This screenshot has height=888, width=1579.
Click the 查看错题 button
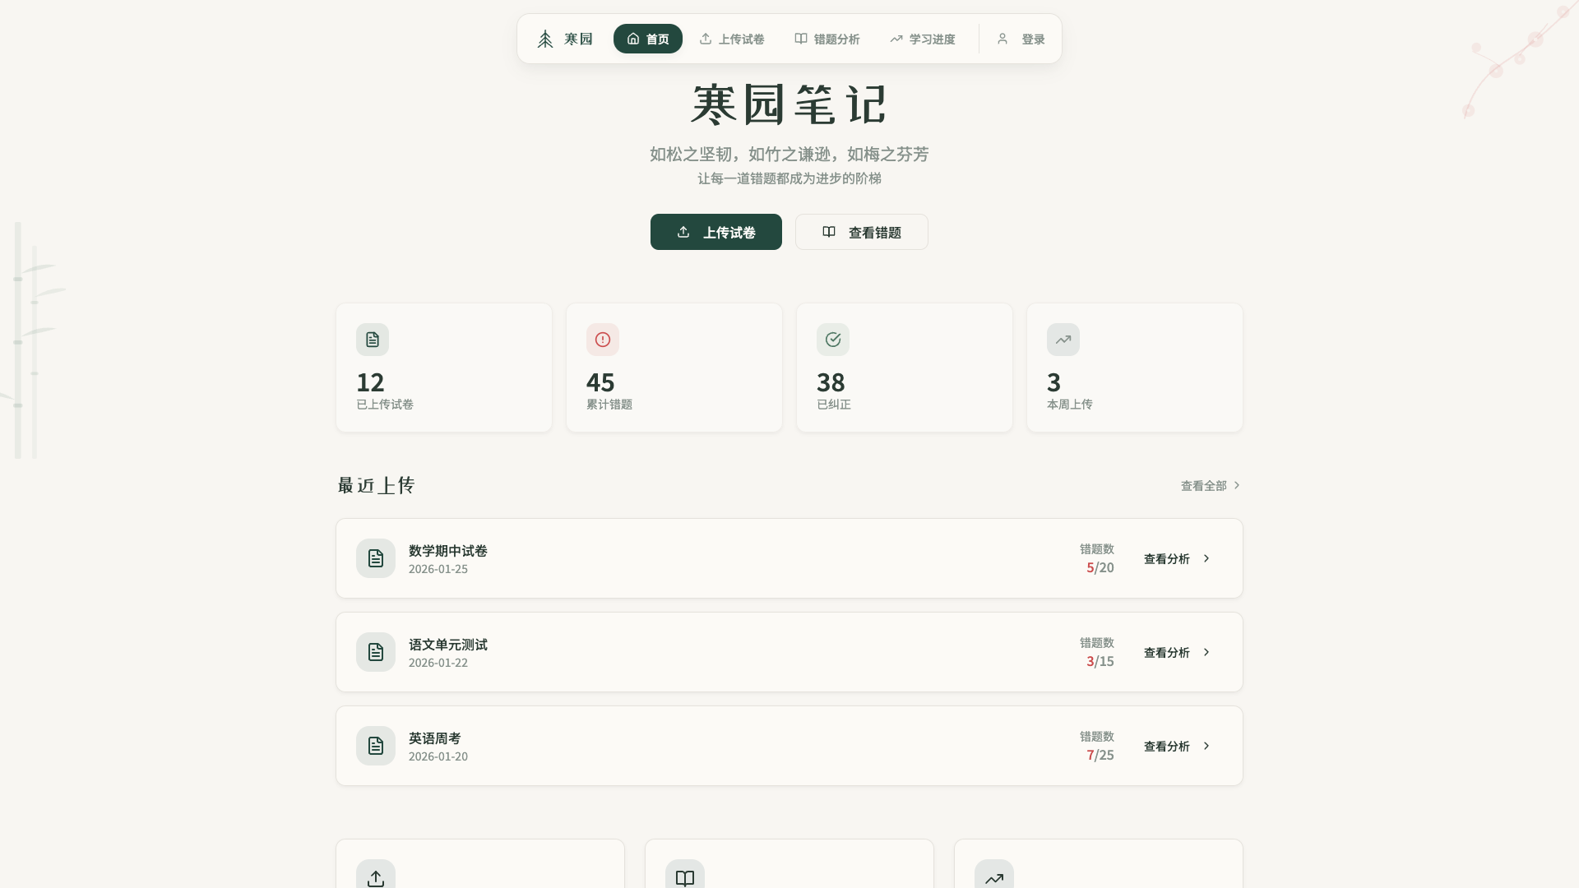(861, 232)
